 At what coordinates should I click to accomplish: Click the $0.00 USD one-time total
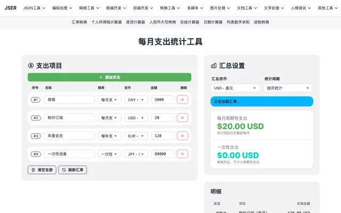click(x=238, y=155)
